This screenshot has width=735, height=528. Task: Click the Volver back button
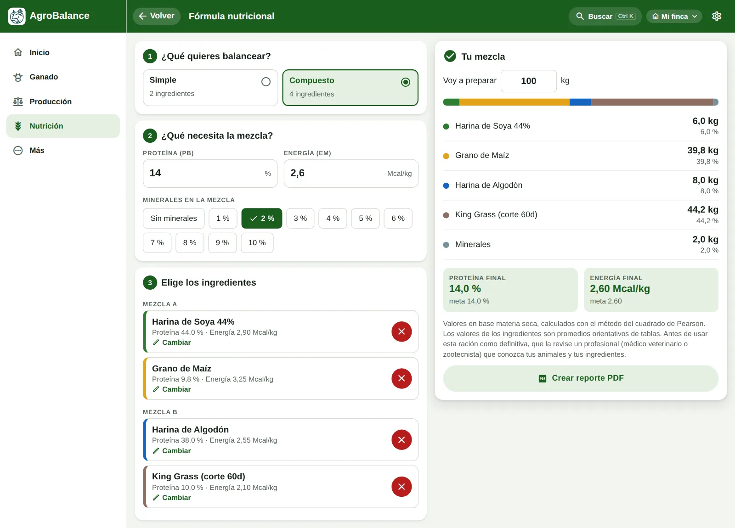[157, 16]
